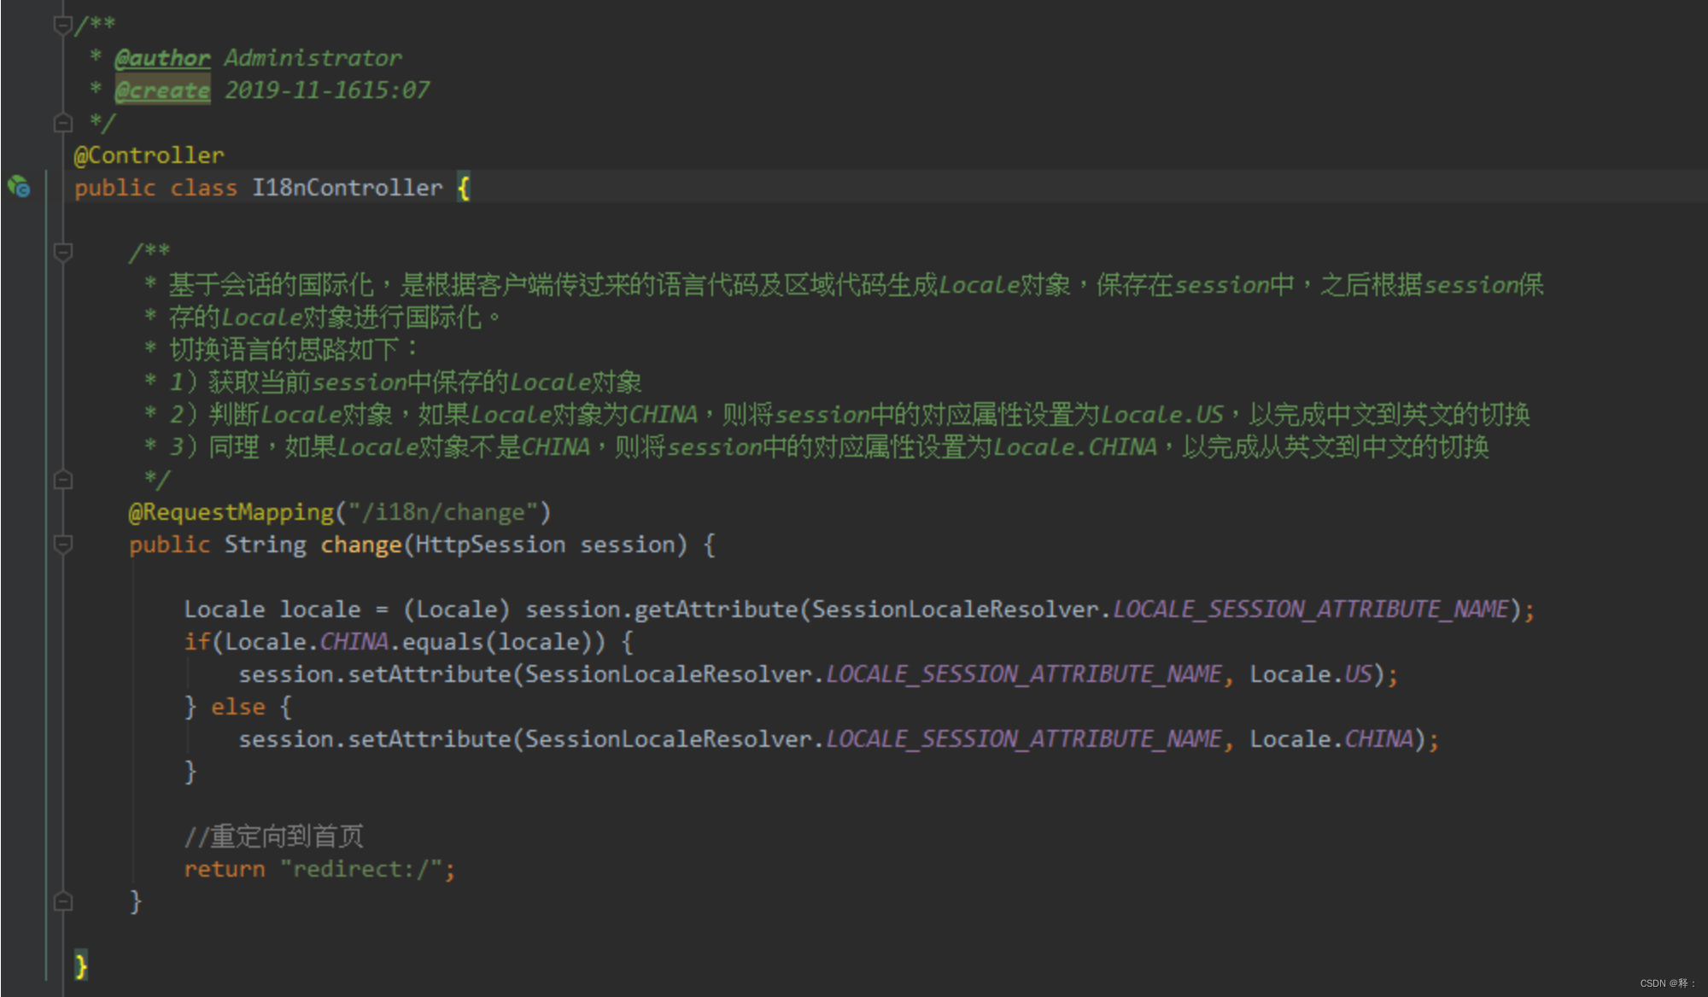Viewport: 1708px width, 997px height.
Task: Fold the method Javadoc comment start marker
Action: point(62,252)
